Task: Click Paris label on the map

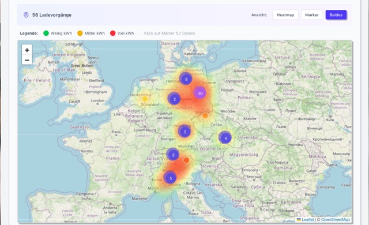Action: pos(116,132)
